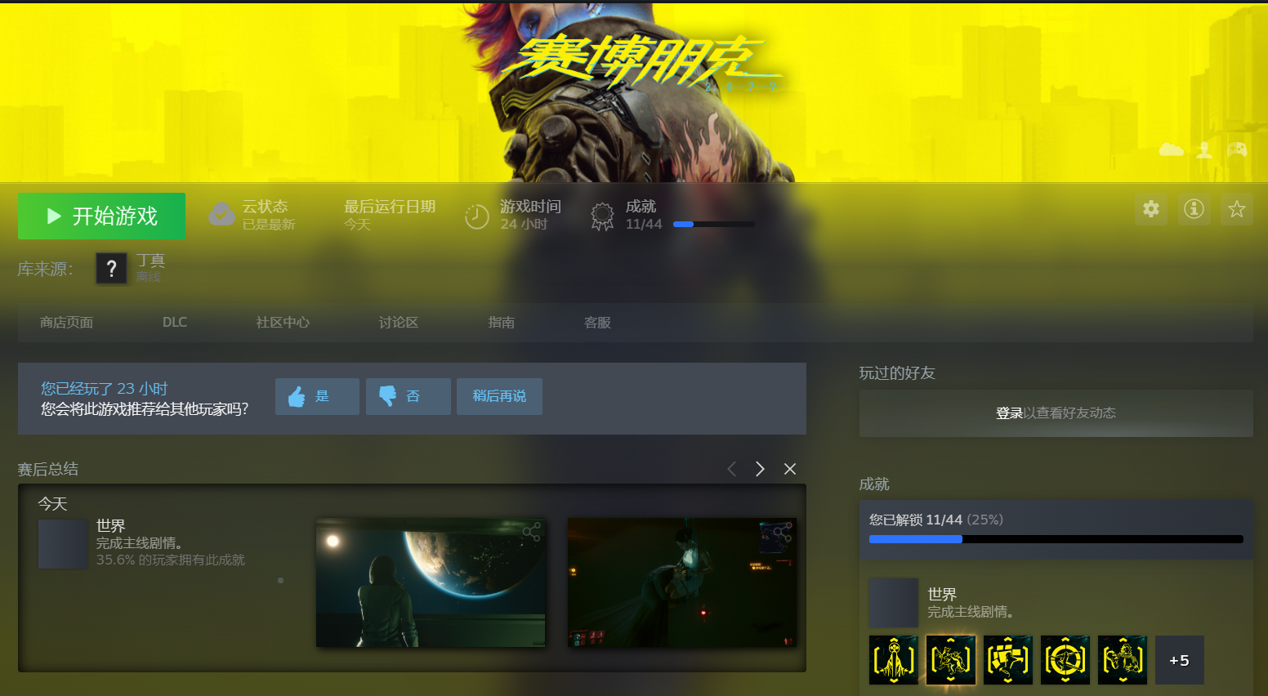Click the 赛后总结 section title

pyautogui.click(x=48, y=469)
